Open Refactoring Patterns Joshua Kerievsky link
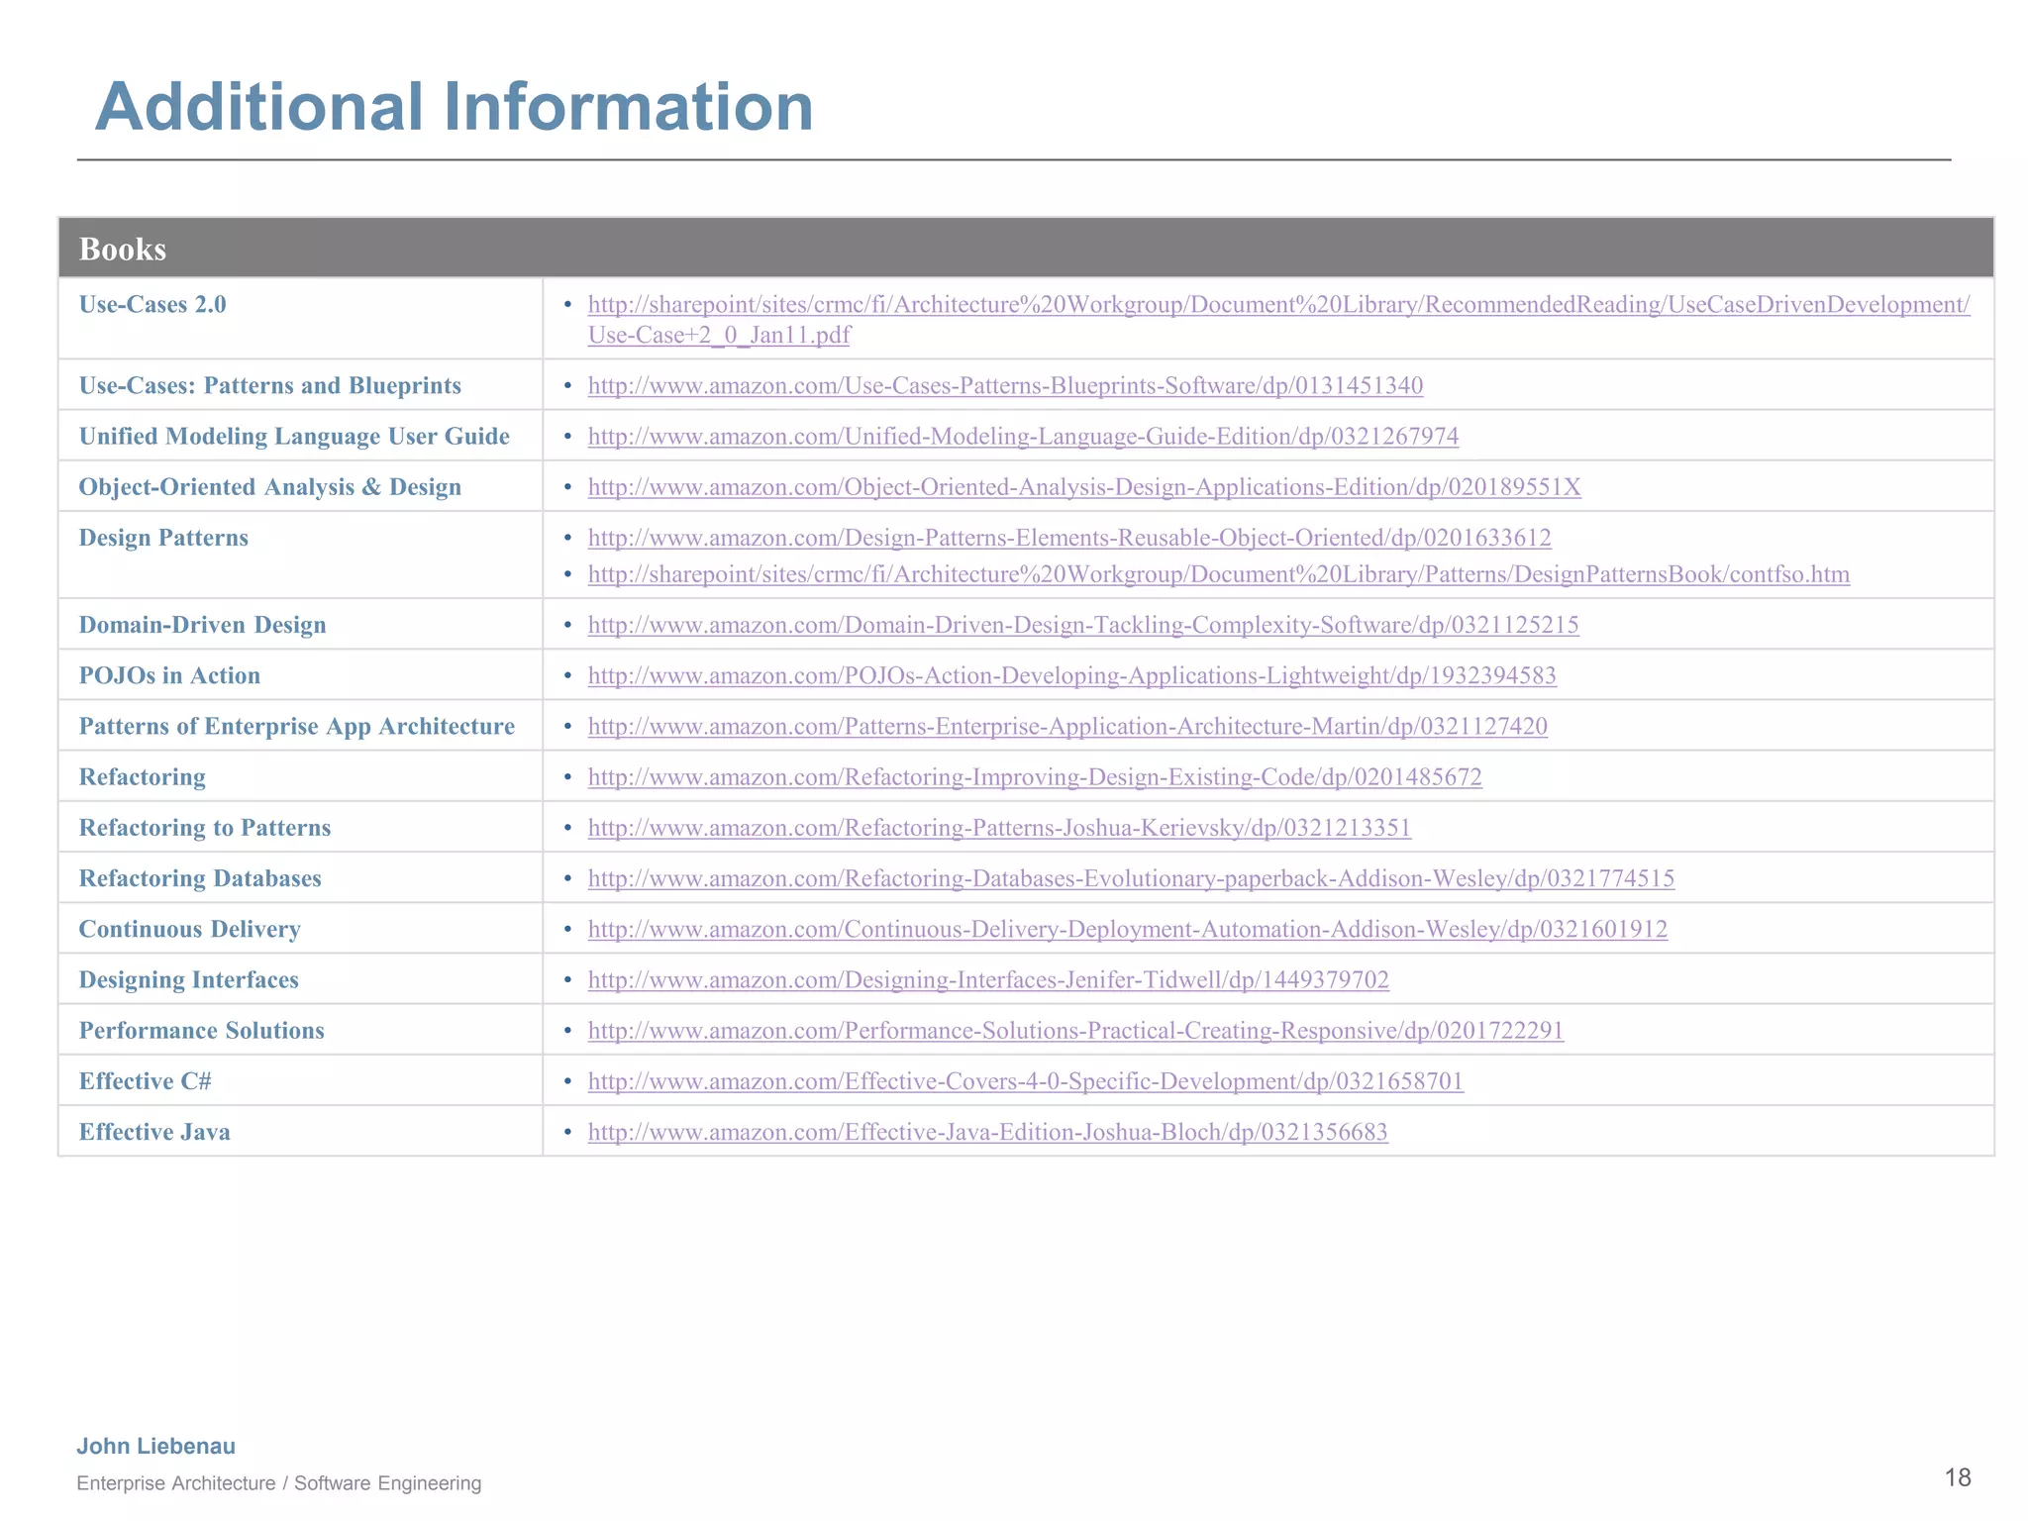Image resolution: width=2028 pixels, height=1521 pixels. pos(999,828)
